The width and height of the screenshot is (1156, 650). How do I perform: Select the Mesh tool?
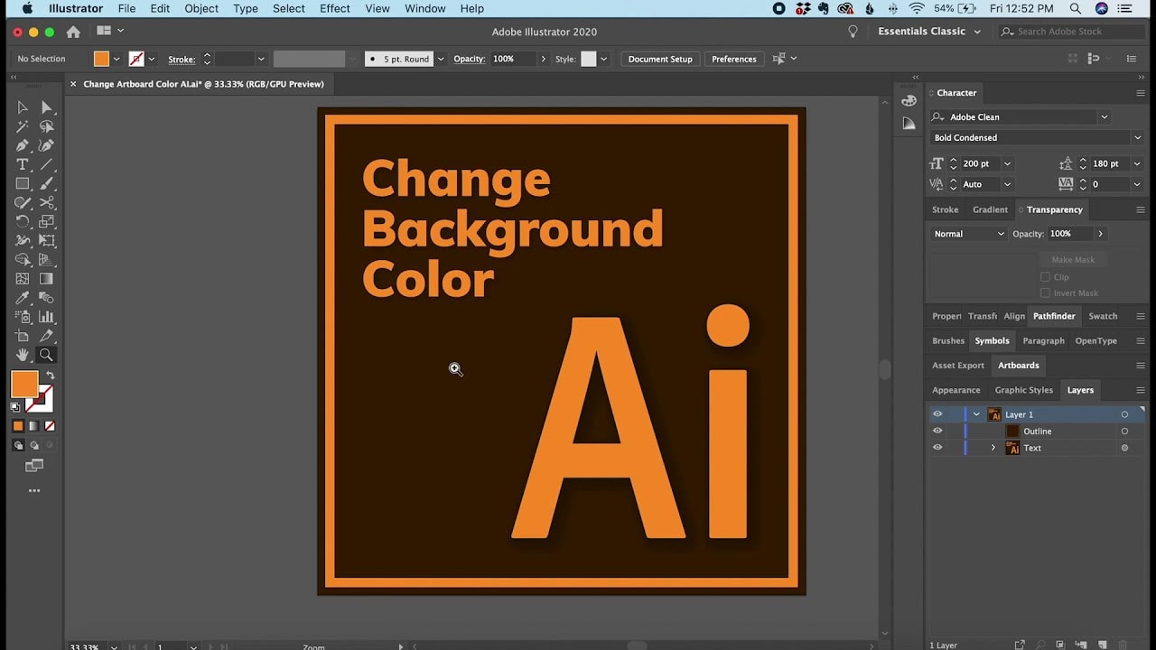click(x=23, y=279)
